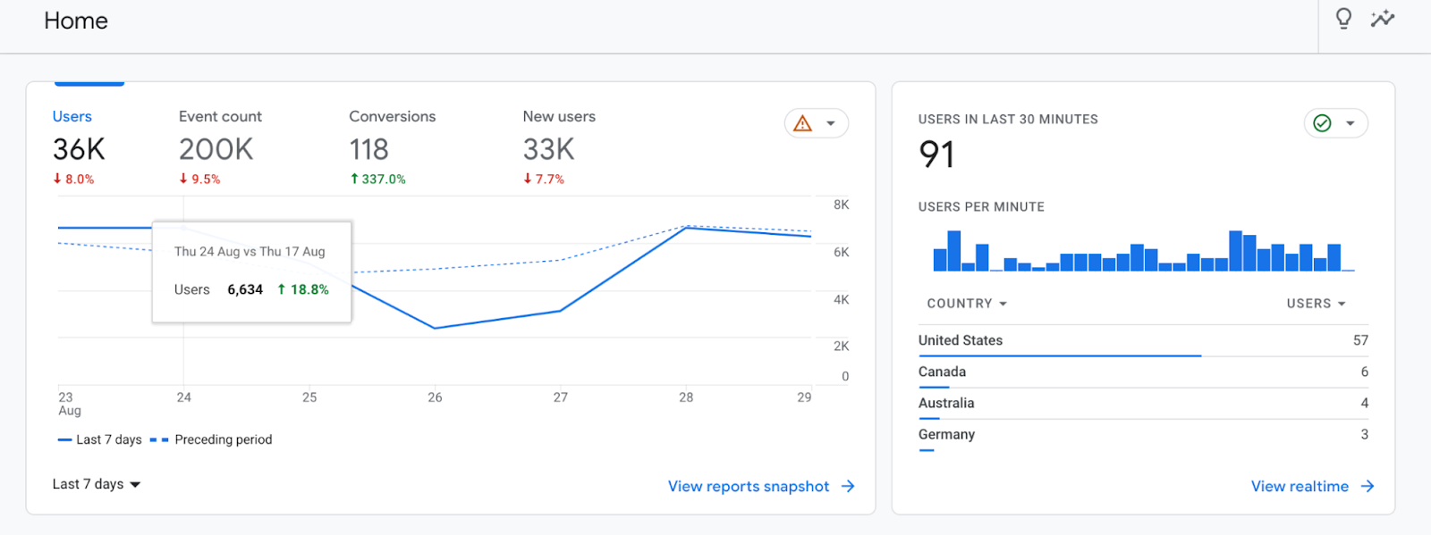Click the Australia country row

coord(1143,403)
